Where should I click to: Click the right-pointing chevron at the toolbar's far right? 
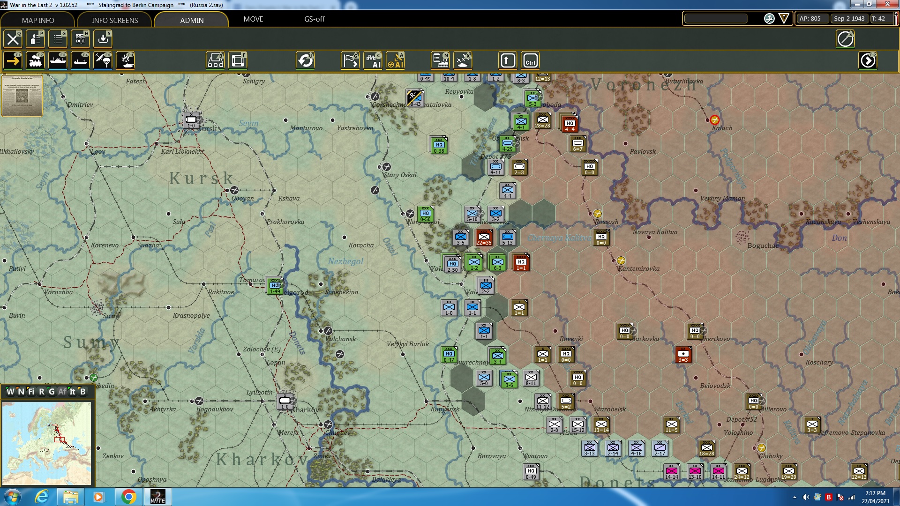[x=868, y=60]
